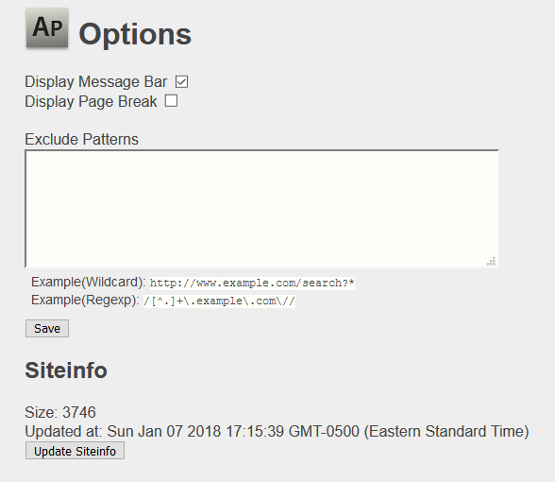555x482 pixels.
Task: Click the Eastern Standard Time text
Action: pyautogui.click(x=446, y=431)
